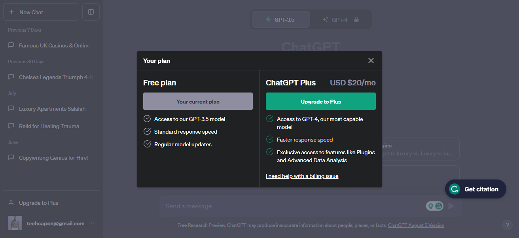The image size is (519, 238).
Task: Click the person icon beside Upgrade to Plus
Action: (x=11, y=203)
